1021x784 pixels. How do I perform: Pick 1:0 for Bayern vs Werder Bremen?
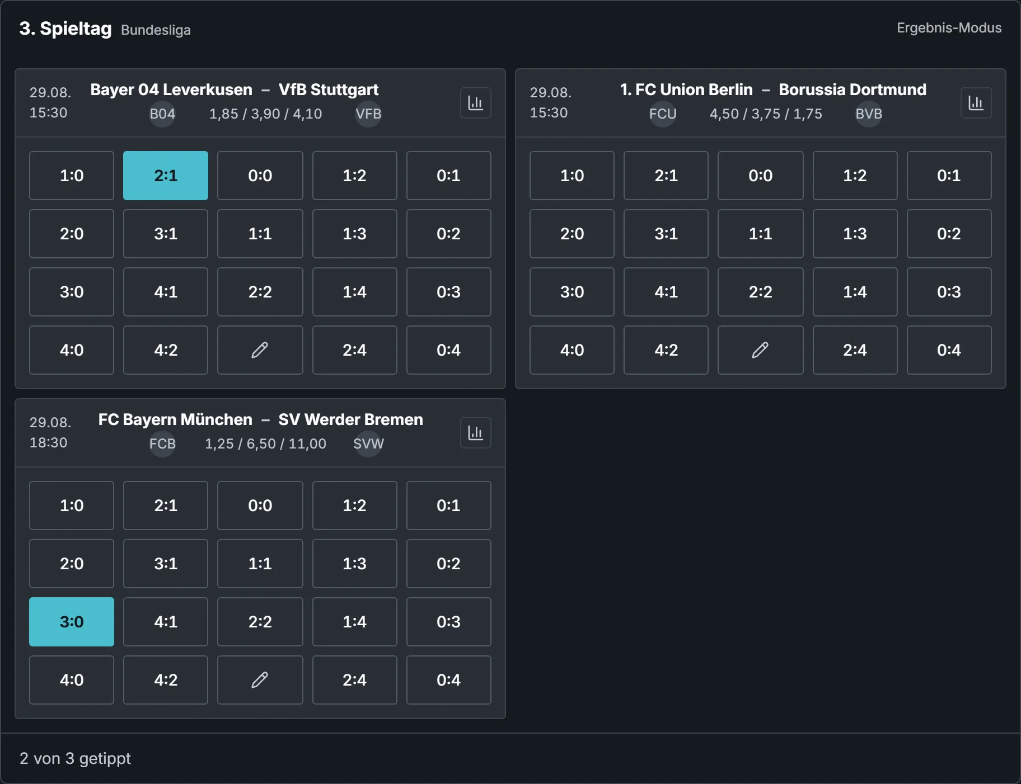coord(72,506)
